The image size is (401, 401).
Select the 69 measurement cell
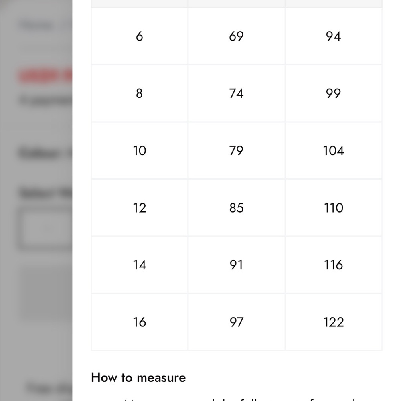[236, 36]
